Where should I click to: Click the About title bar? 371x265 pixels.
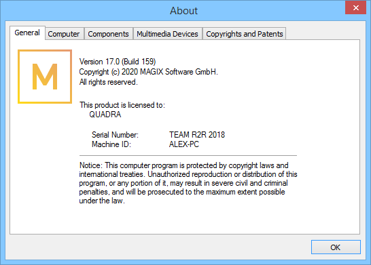tap(183, 11)
